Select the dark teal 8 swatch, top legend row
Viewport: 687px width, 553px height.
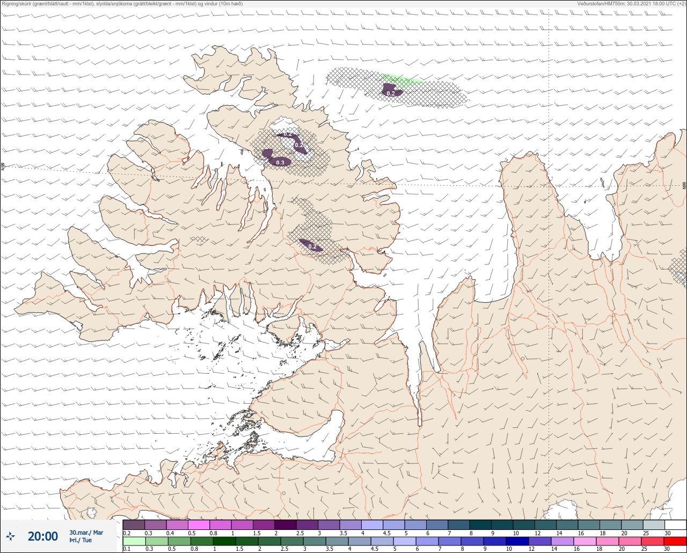(480, 525)
